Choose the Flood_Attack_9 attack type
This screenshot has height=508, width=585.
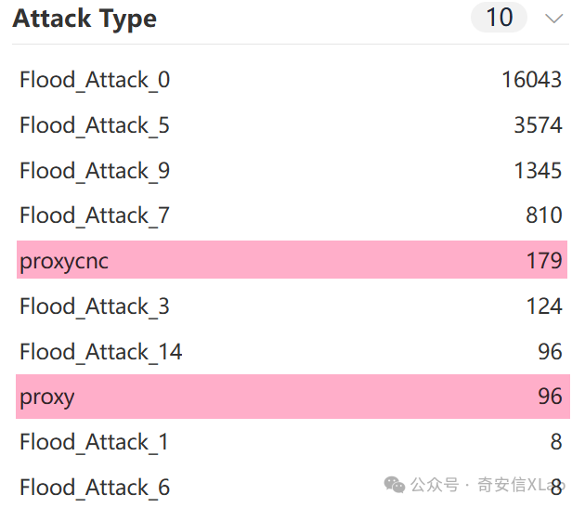292,171
